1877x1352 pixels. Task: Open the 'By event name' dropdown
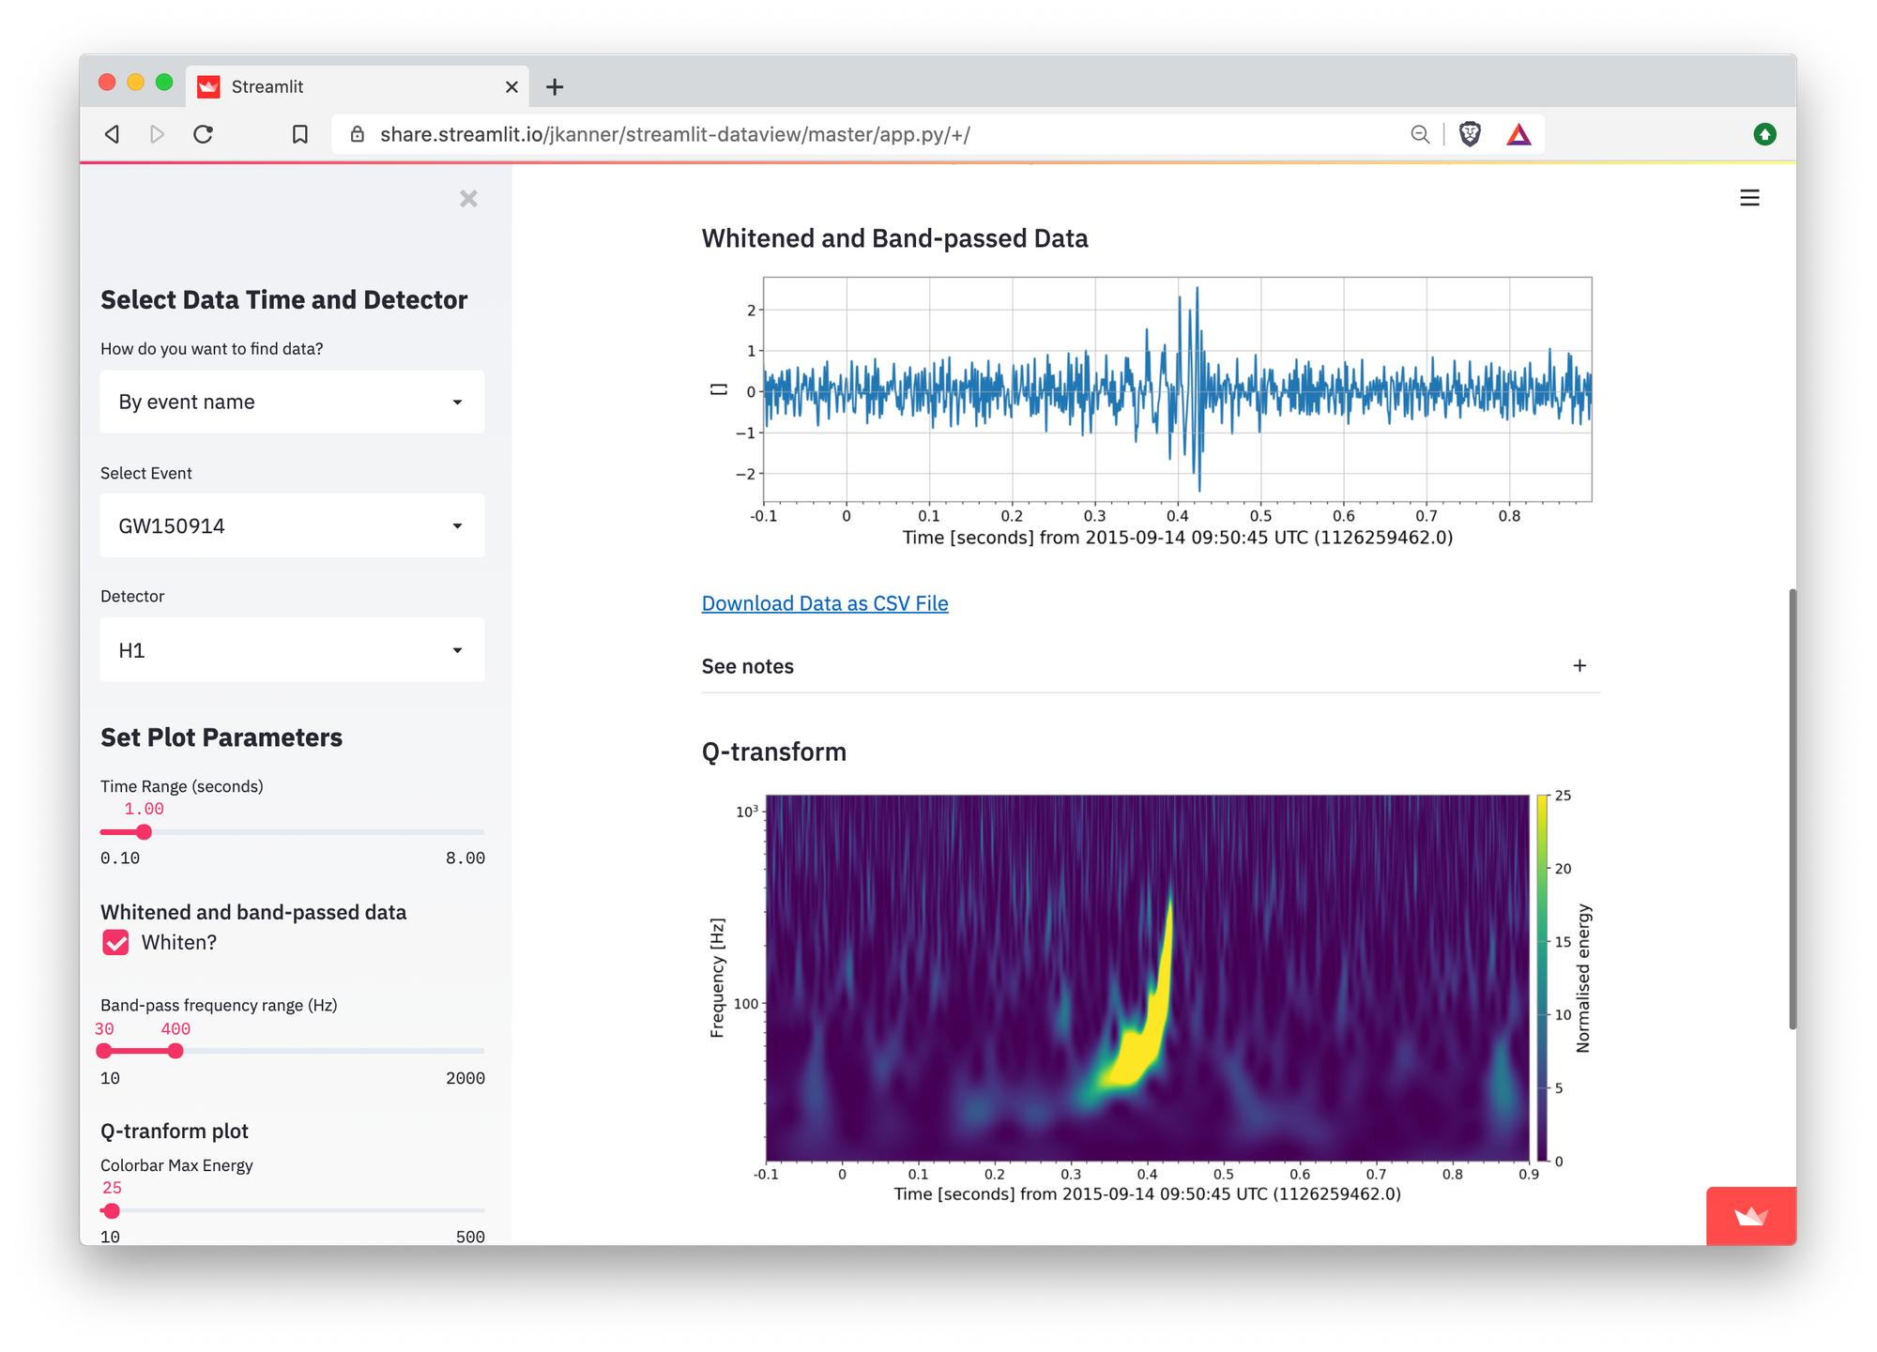(292, 402)
